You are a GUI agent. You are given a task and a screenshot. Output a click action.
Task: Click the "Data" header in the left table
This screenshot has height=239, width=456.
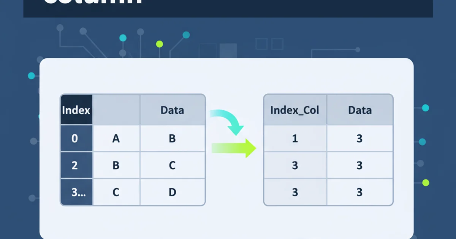(x=172, y=110)
